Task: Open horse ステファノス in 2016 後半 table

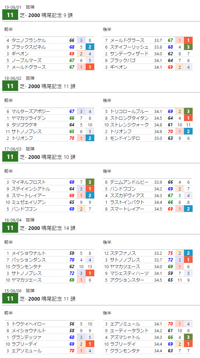Action: 123,253
